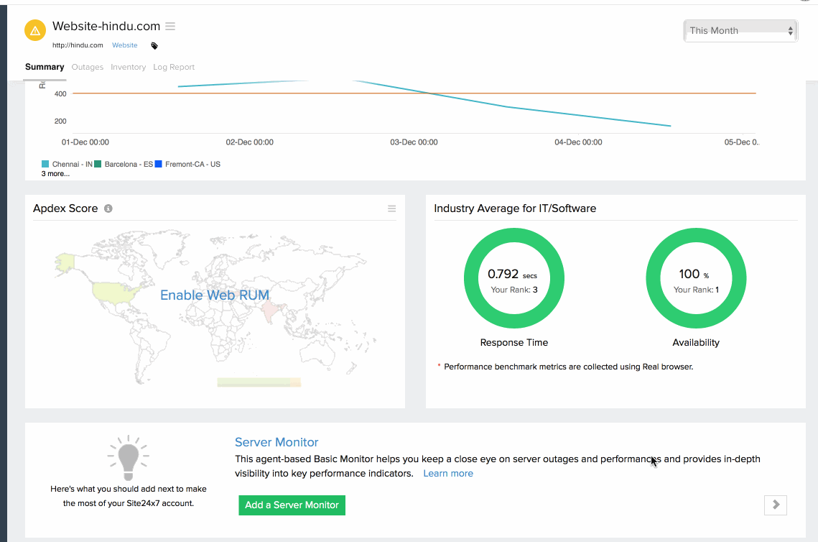Screen dimensions: 818x542
Task: Open the Apdex Score panel menu icon
Action: pos(391,208)
